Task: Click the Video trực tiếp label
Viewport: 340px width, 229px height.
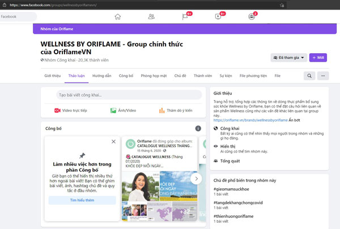Action: coord(74,110)
